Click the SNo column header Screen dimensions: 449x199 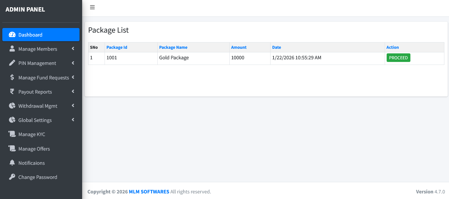click(94, 47)
